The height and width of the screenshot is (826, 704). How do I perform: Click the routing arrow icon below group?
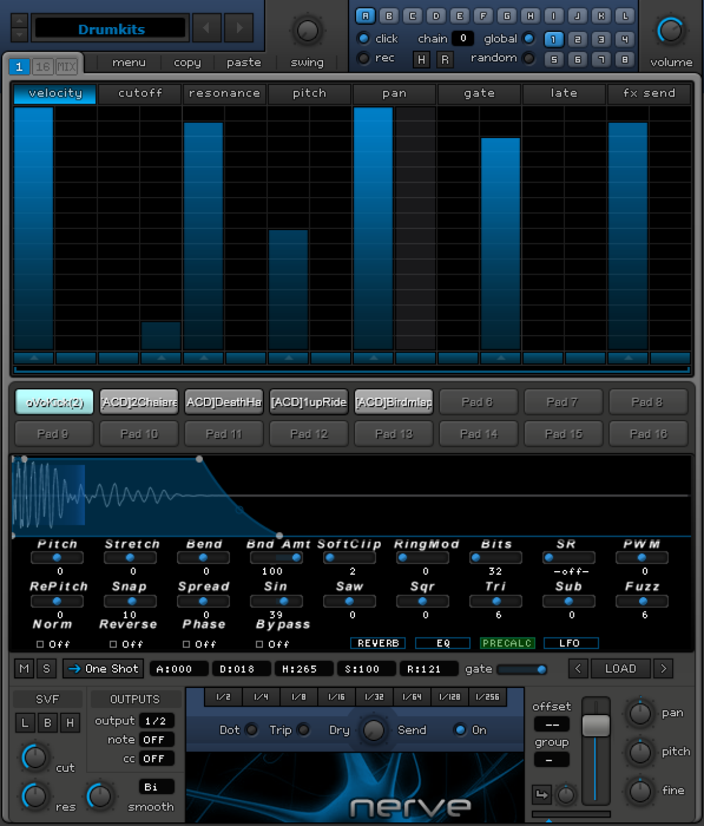542,795
